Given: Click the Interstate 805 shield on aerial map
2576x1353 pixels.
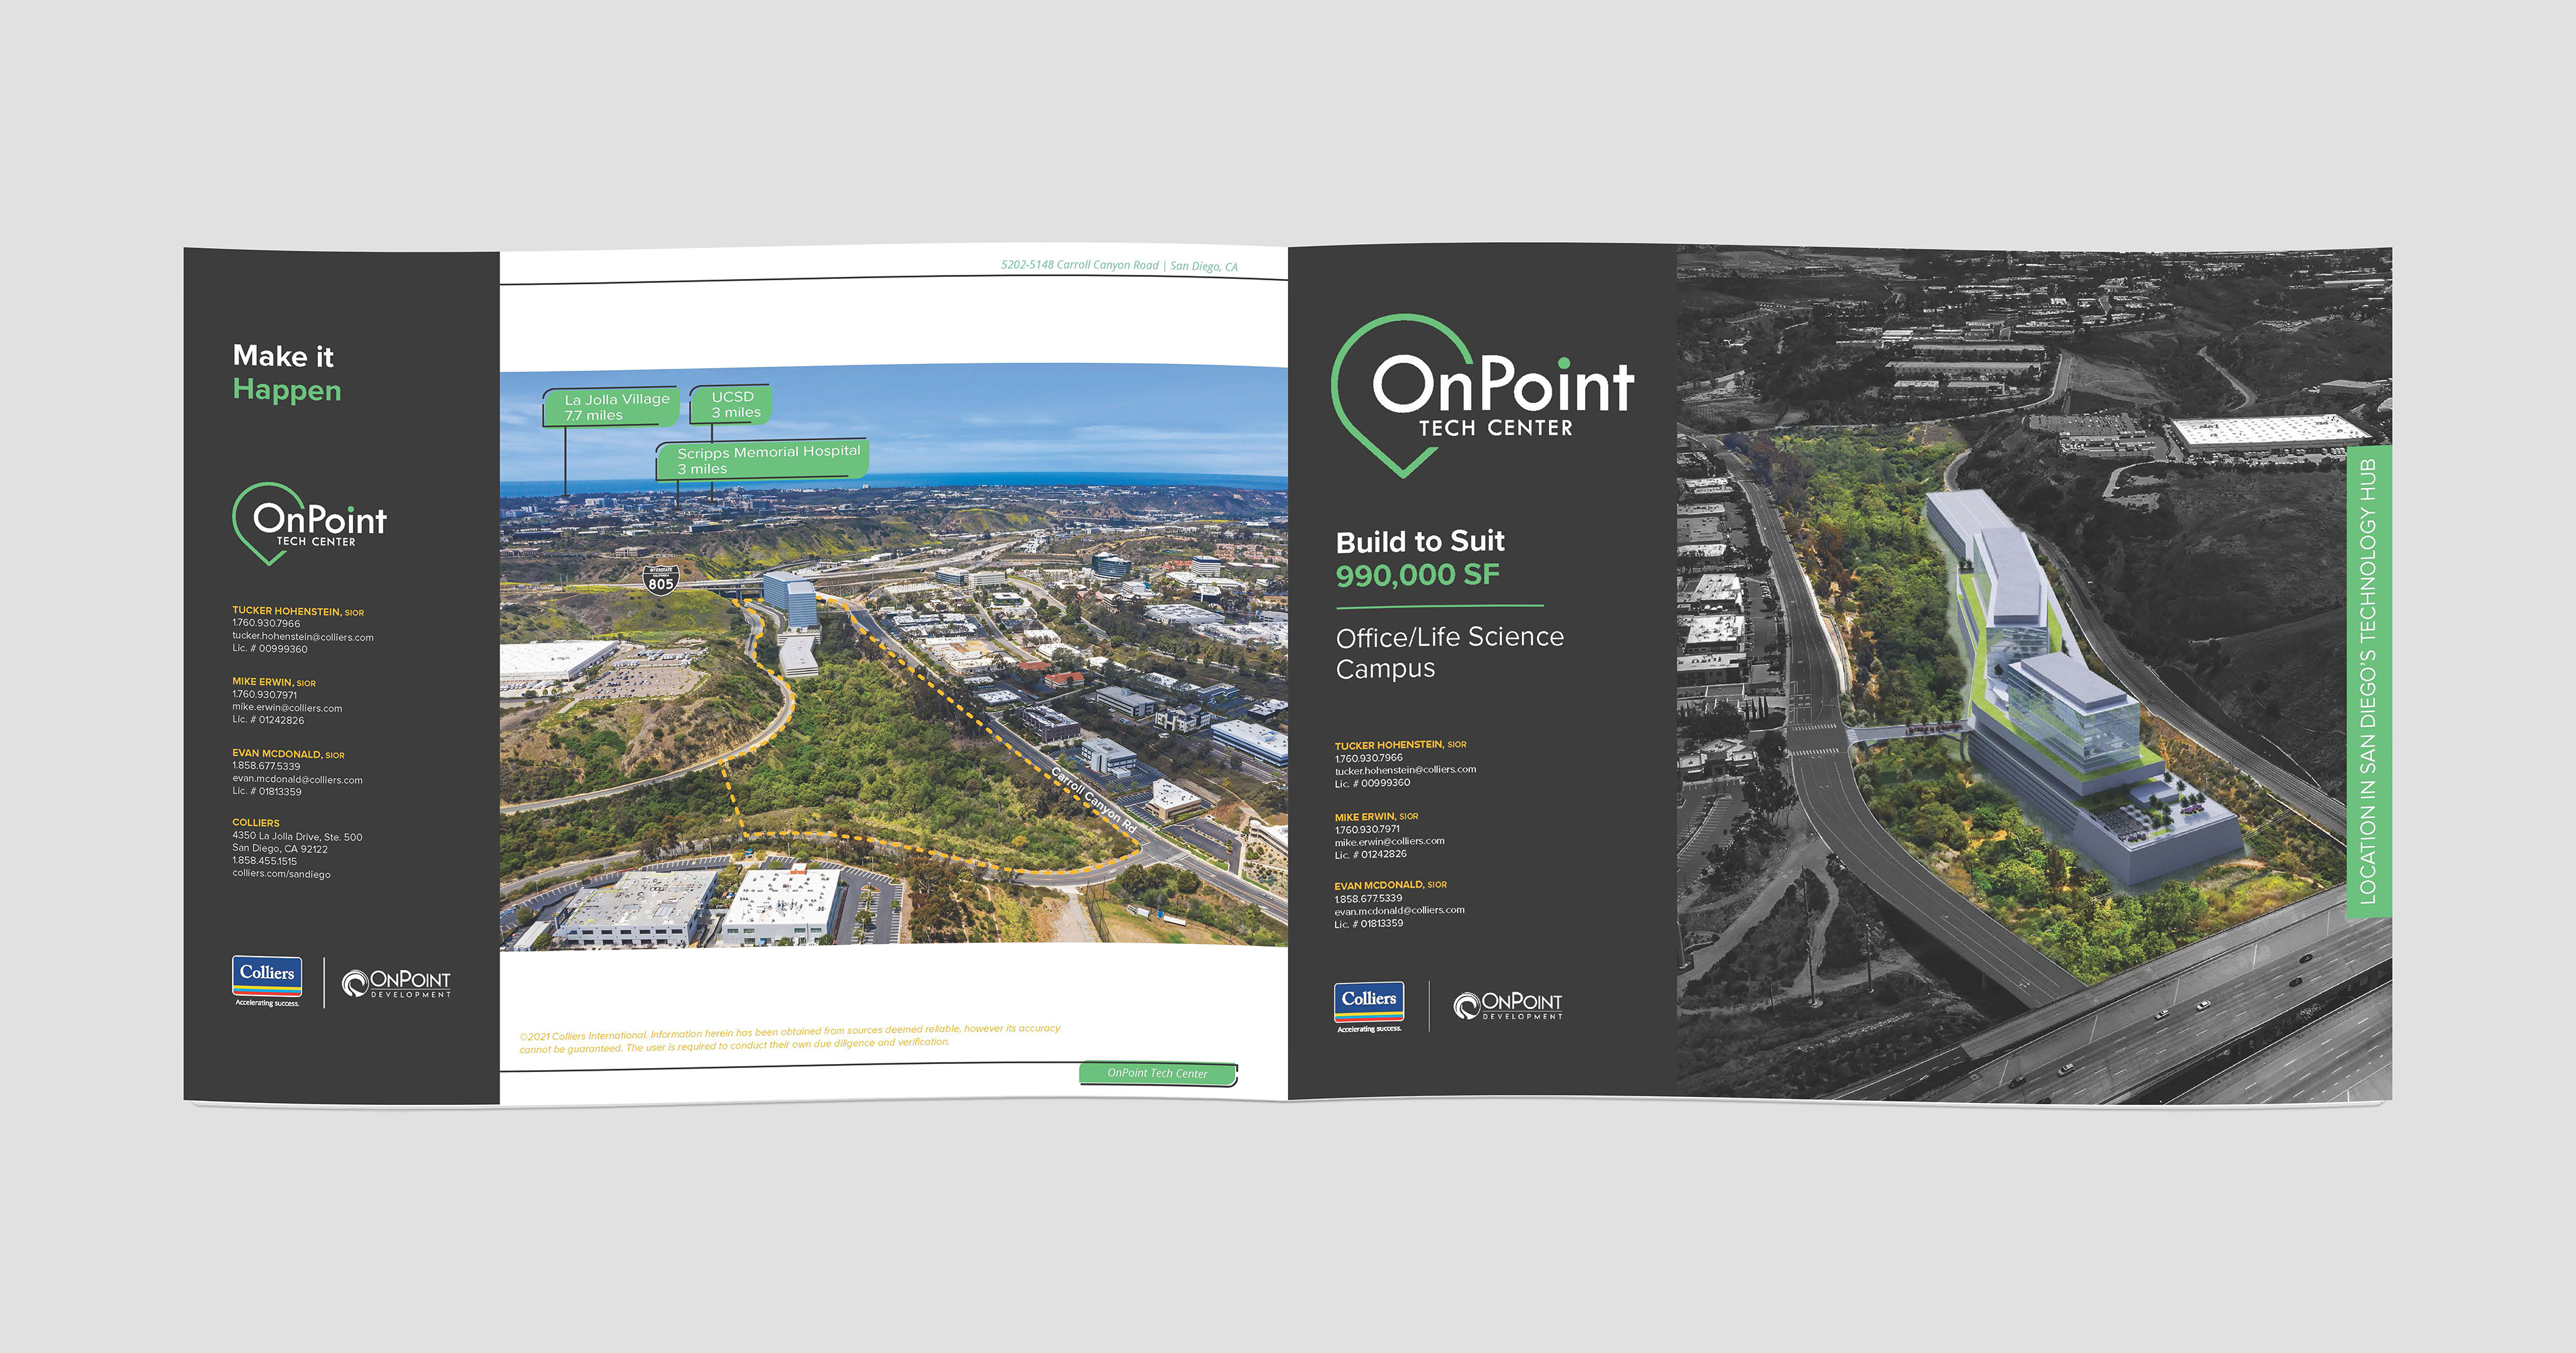Looking at the screenshot, I should click(660, 579).
